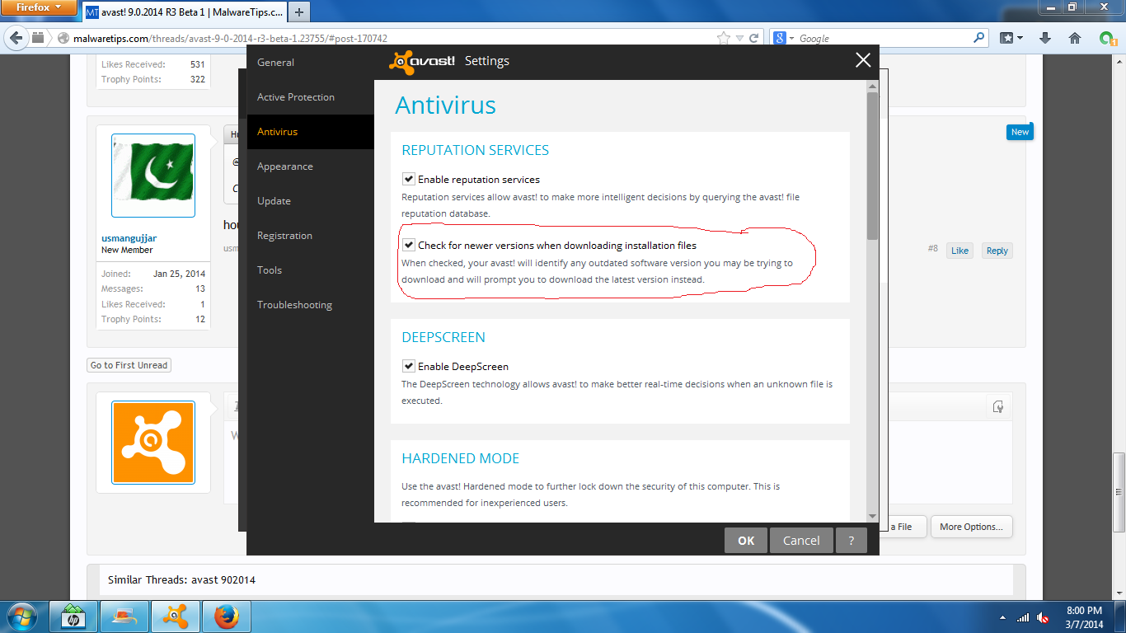
Task: Click the Google search input field
Action: coord(884,38)
